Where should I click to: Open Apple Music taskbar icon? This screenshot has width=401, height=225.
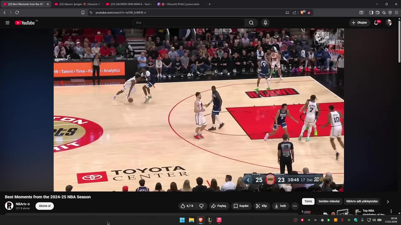point(219,220)
